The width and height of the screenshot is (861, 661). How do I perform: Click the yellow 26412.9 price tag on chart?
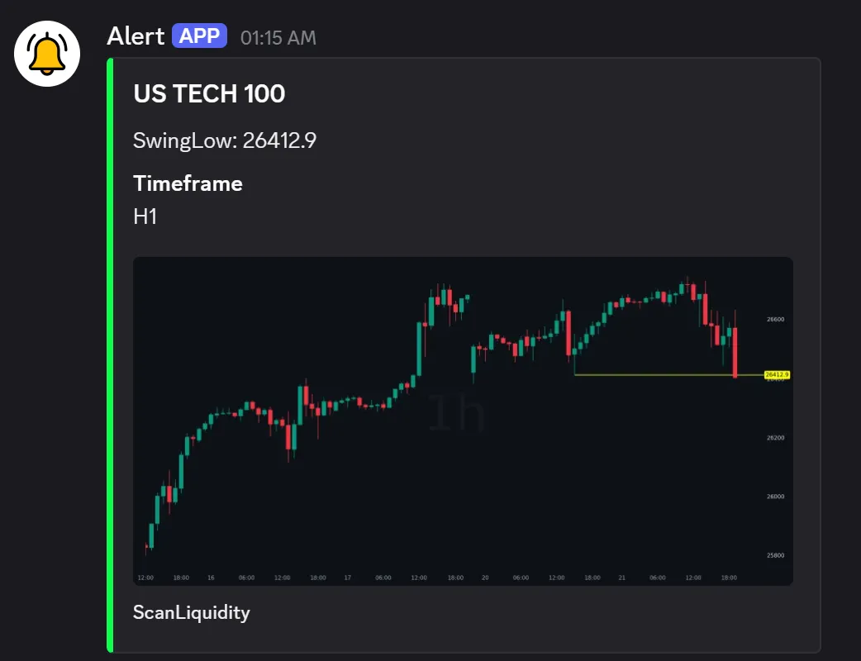pyautogui.click(x=775, y=373)
